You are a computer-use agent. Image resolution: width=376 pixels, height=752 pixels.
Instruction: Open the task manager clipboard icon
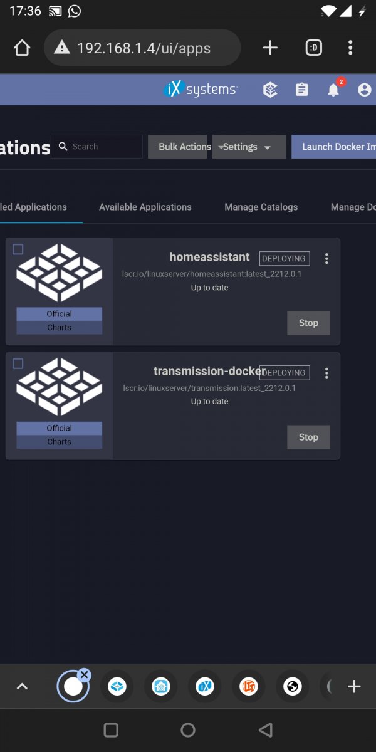[302, 90]
